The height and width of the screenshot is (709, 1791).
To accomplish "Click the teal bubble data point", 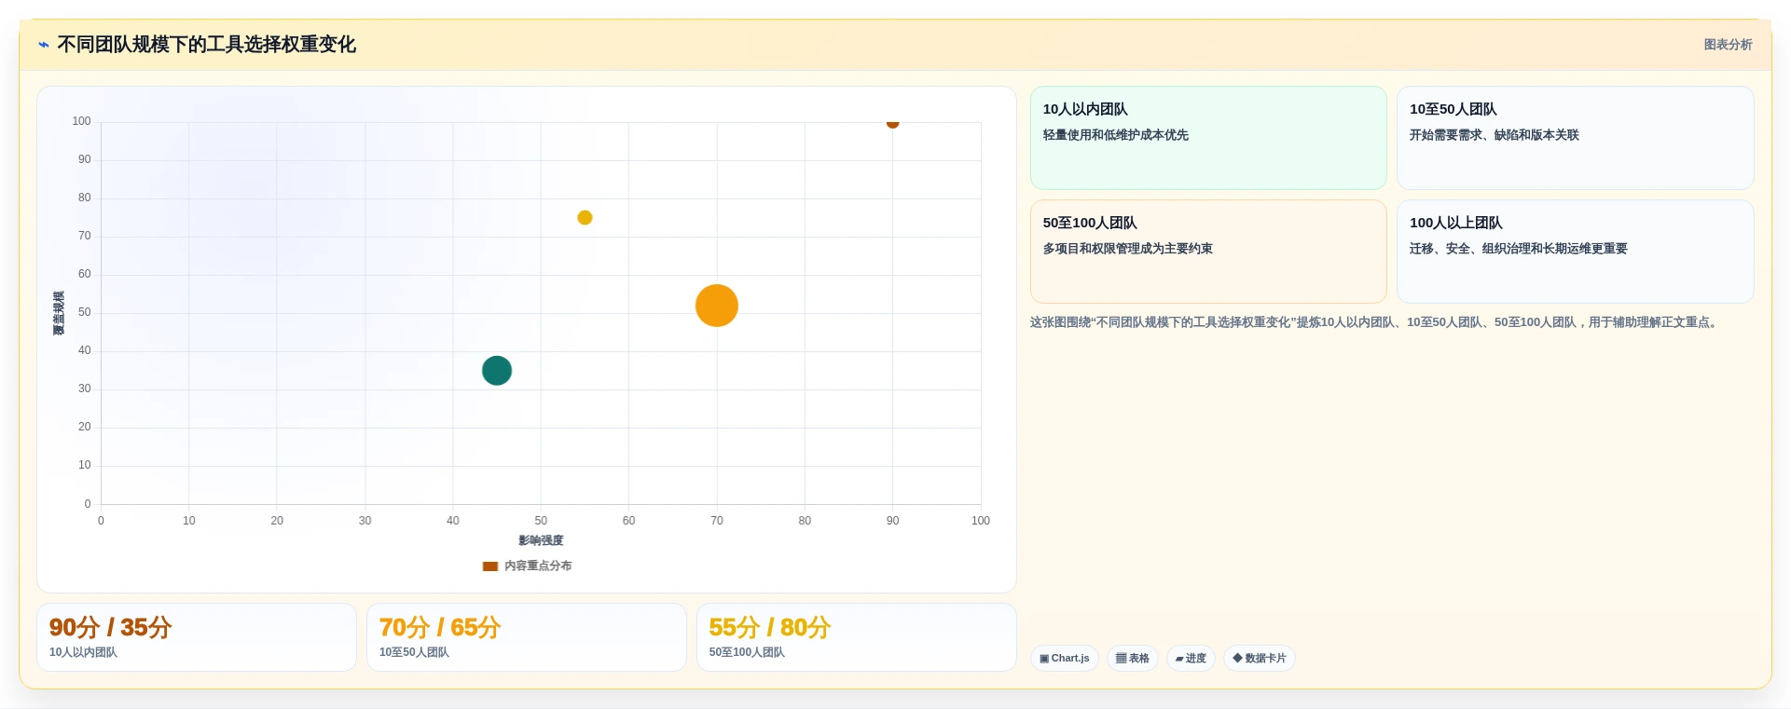I will [497, 371].
